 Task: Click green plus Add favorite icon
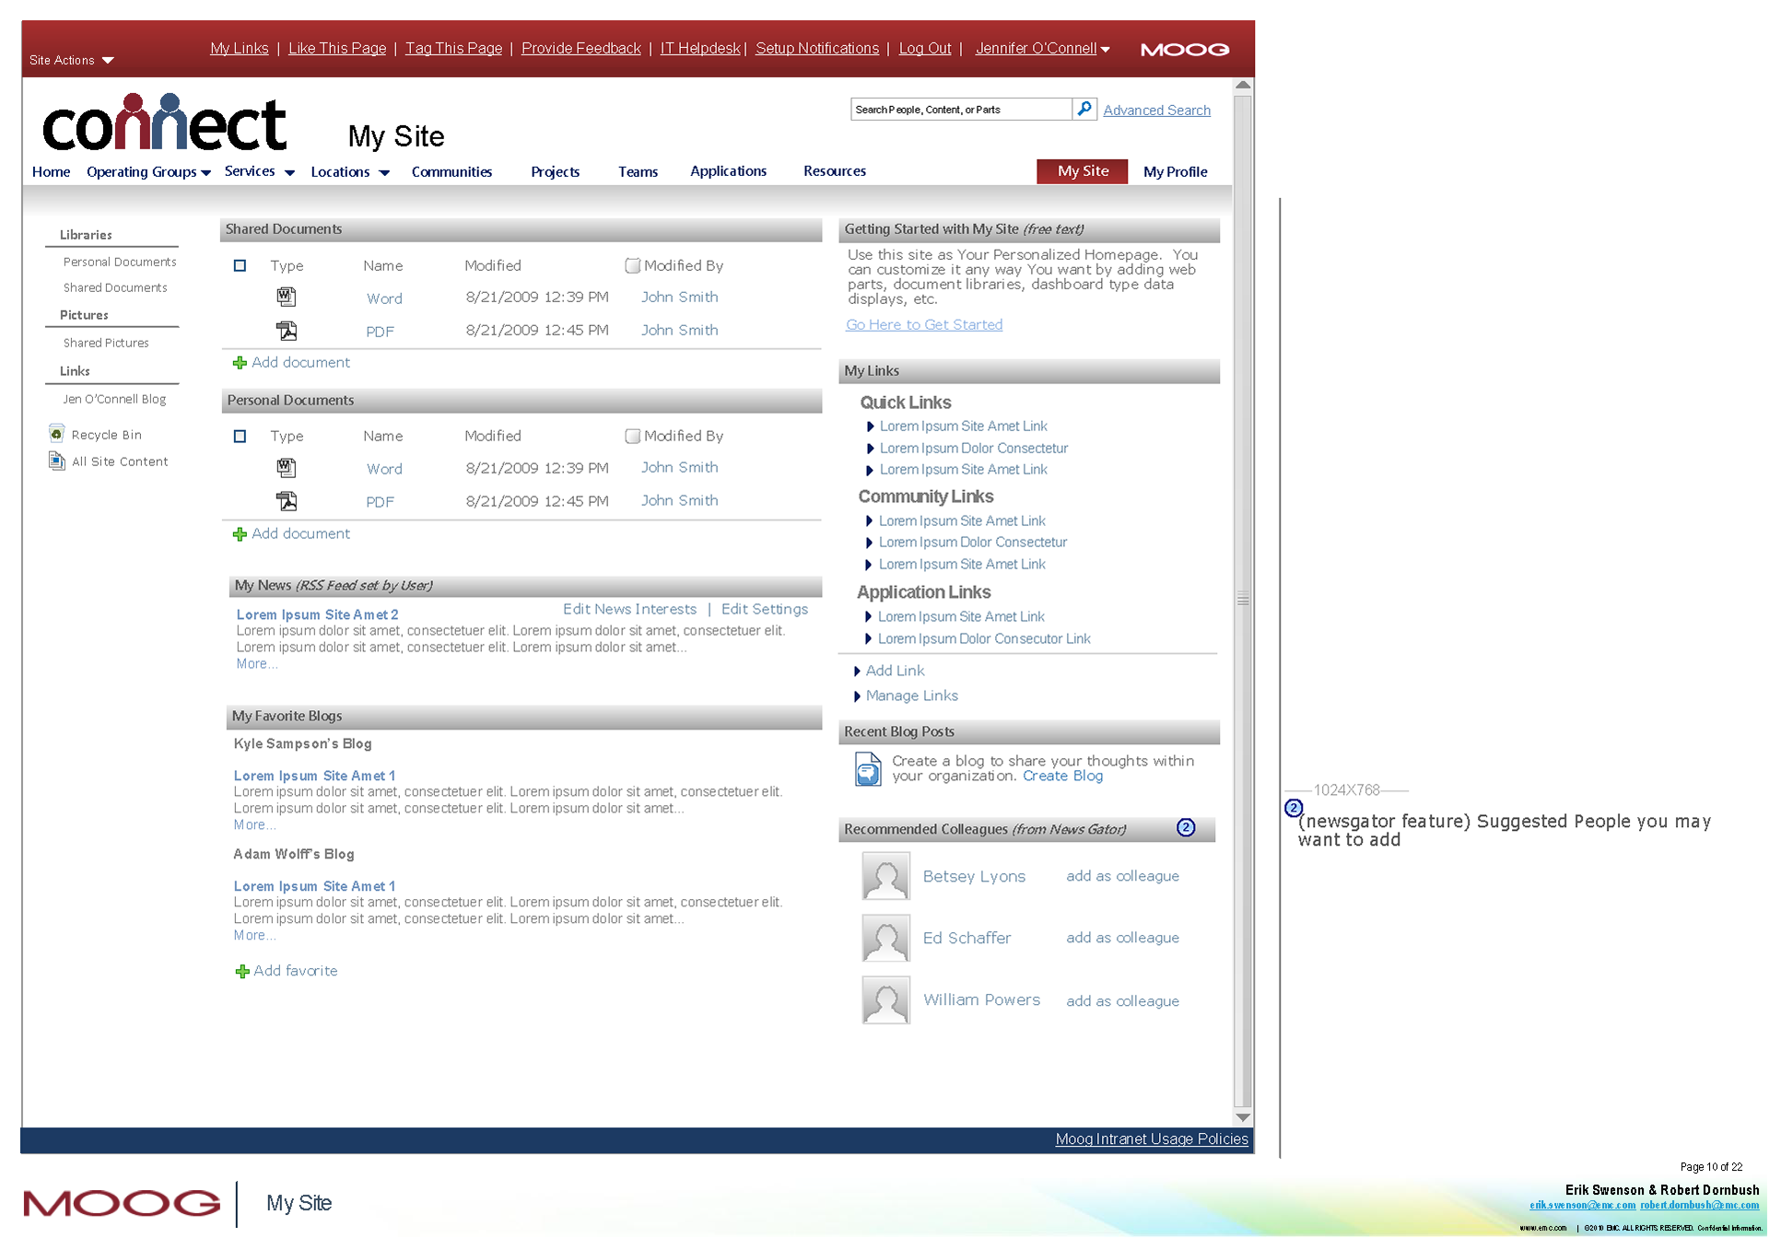point(242,972)
